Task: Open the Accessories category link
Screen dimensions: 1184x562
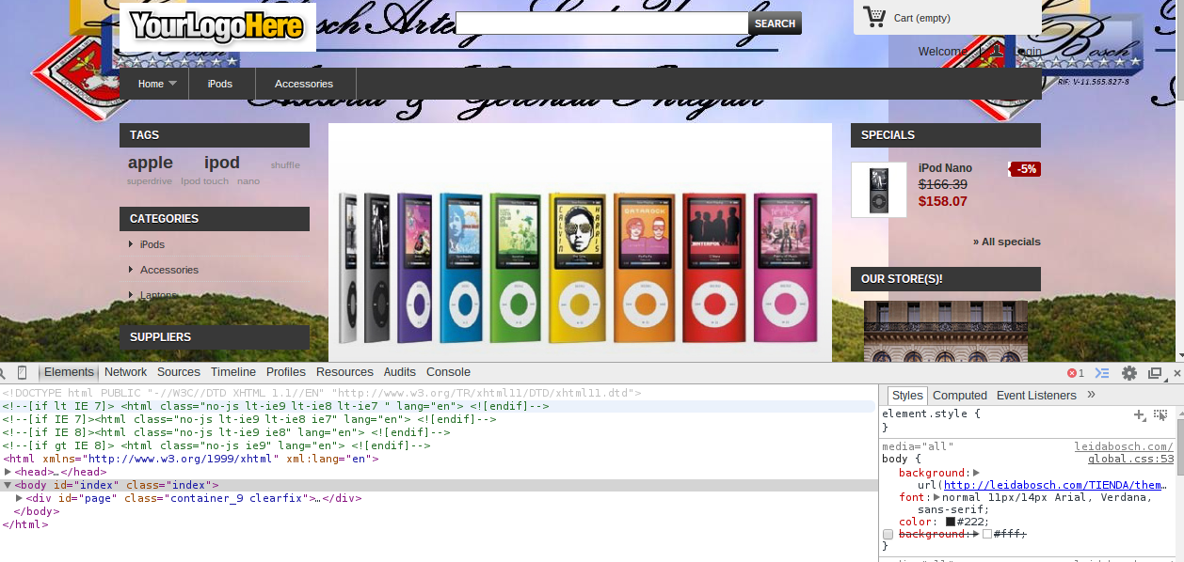Action: [x=169, y=270]
